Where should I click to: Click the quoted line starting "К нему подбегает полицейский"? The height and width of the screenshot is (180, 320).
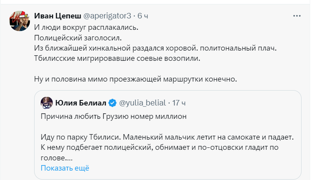(161, 147)
